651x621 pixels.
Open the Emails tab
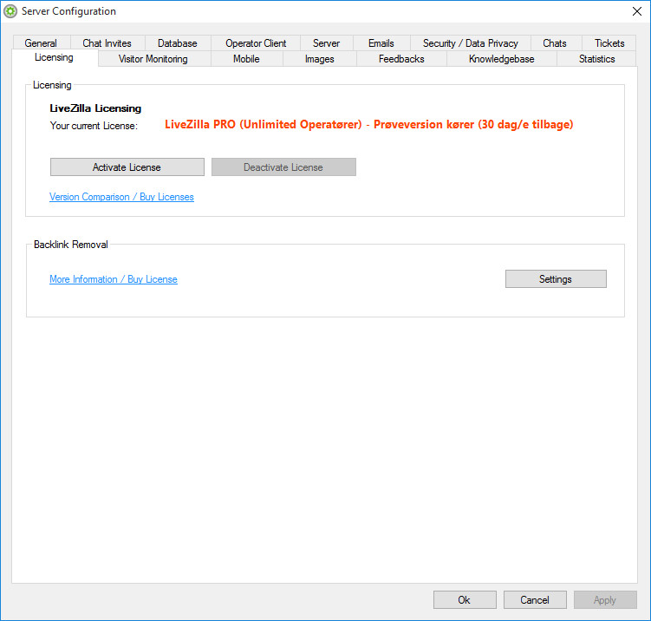381,43
